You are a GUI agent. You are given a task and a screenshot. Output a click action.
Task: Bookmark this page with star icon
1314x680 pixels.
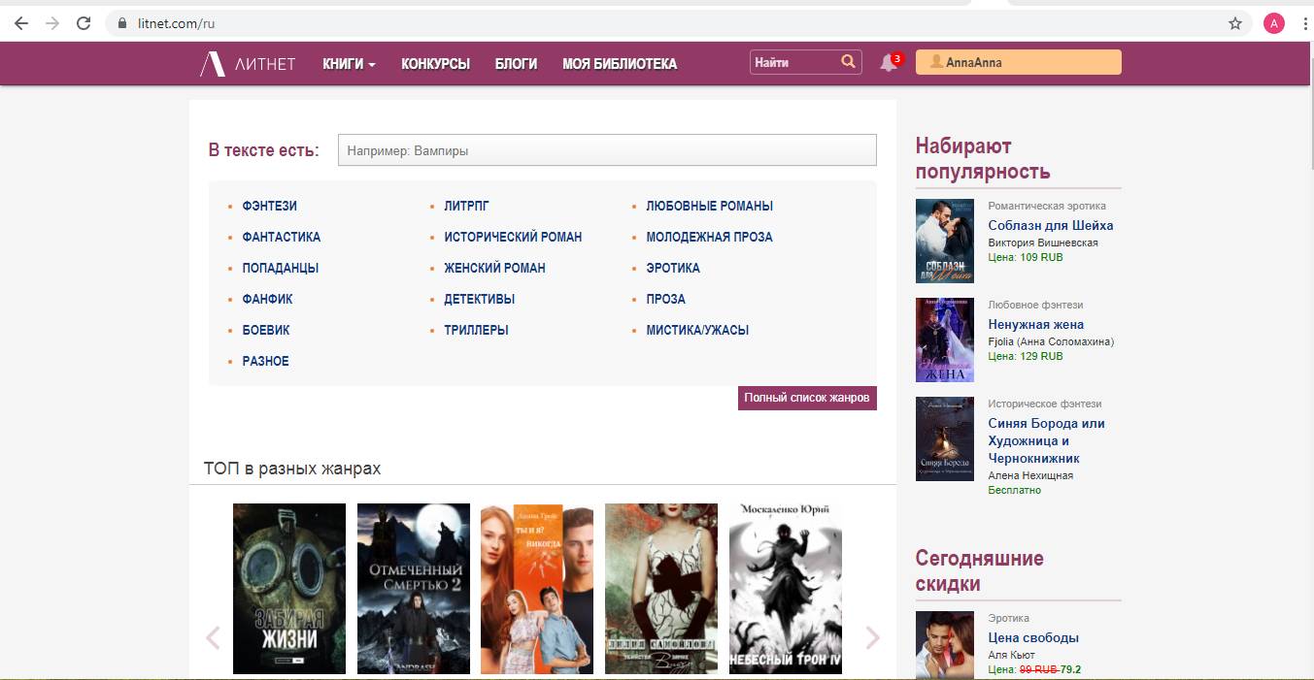click(x=1235, y=23)
